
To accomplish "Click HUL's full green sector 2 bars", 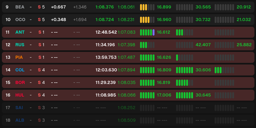I will click(185, 95).
